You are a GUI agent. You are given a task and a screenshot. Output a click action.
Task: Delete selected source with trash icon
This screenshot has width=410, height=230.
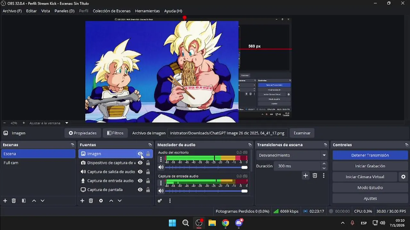tap(91, 201)
